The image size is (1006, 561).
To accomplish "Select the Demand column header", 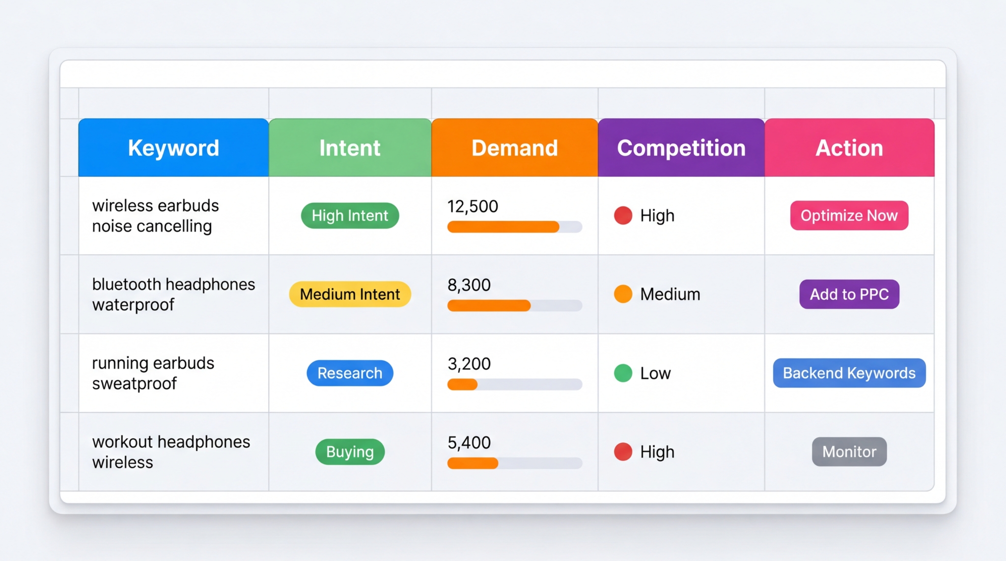I will coord(514,147).
